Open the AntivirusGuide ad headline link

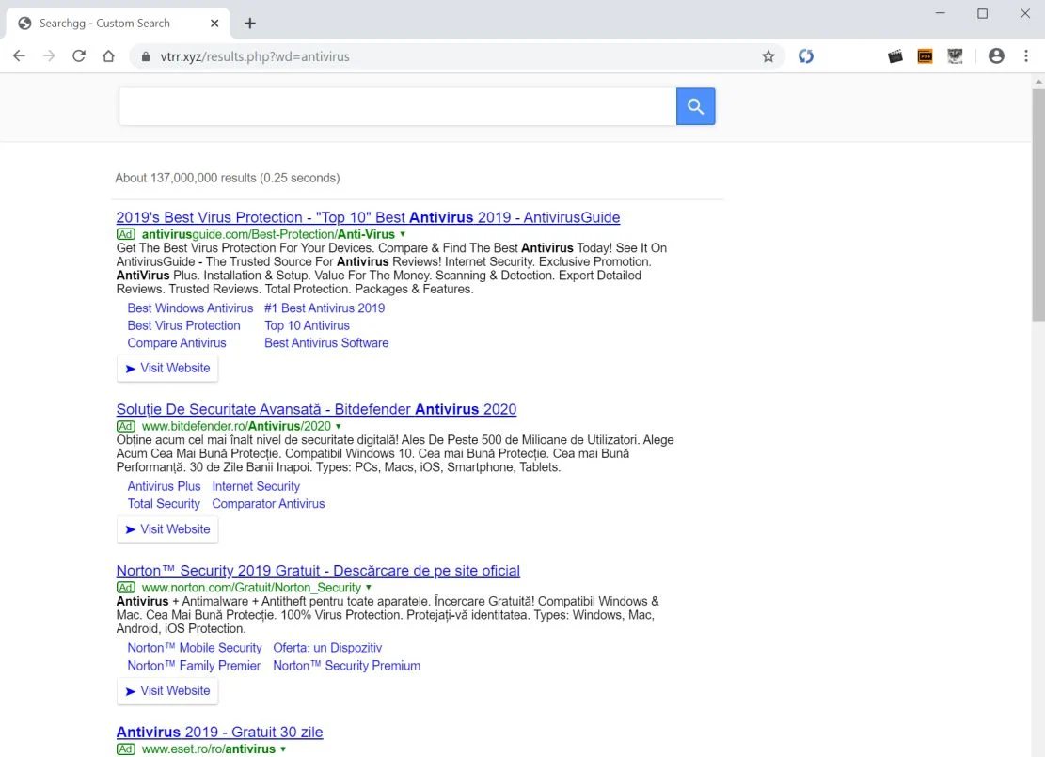[x=368, y=217]
